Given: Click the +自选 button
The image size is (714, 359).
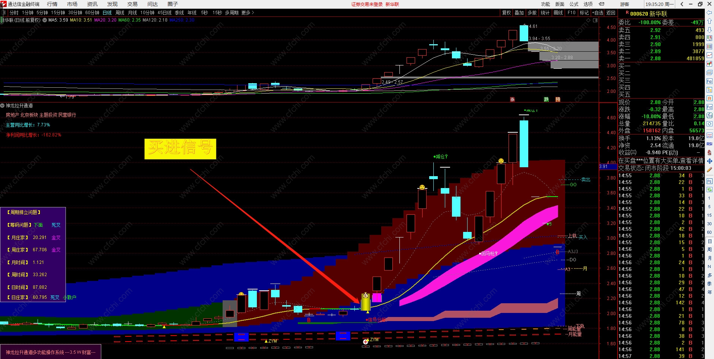Looking at the screenshot, I should (597, 13).
